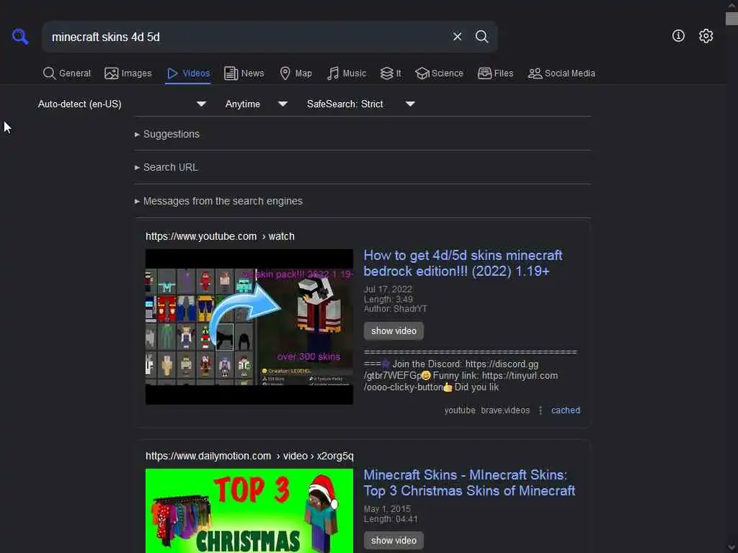Open the Files category tab
Viewport: 738px width, 553px height.
[x=496, y=73]
